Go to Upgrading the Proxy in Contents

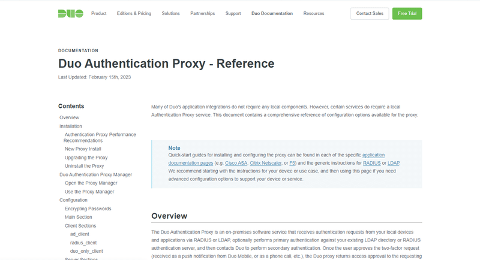coord(86,158)
